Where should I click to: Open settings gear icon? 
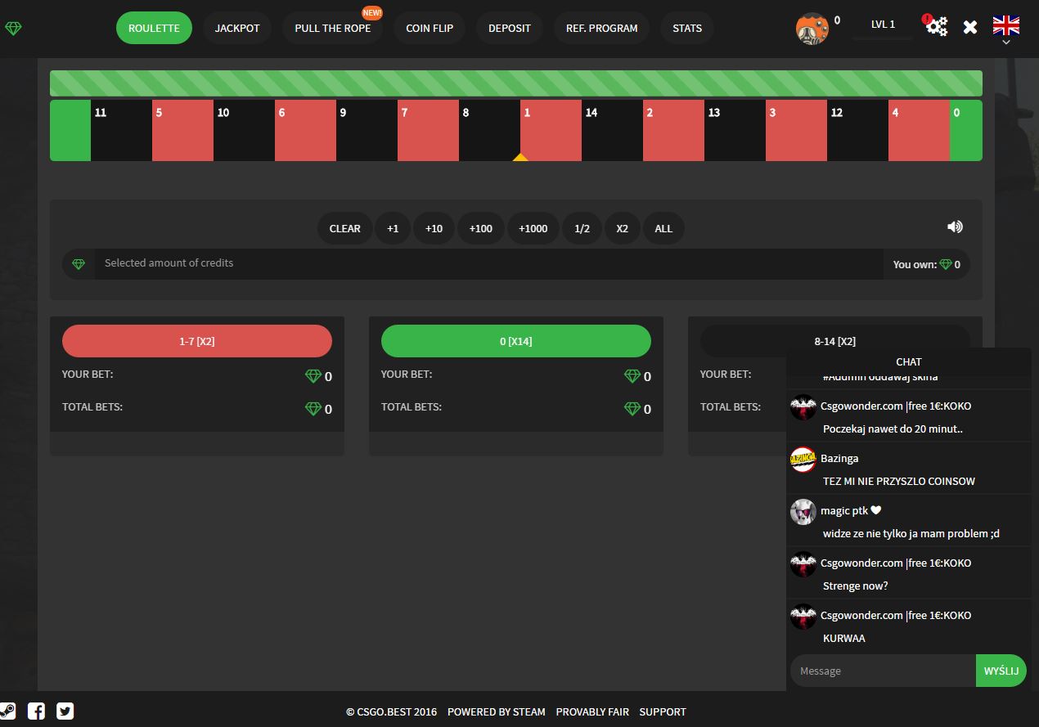coord(937,27)
